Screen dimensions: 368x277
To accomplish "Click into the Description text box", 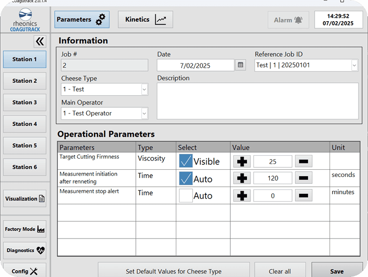I will tap(258, 101).
